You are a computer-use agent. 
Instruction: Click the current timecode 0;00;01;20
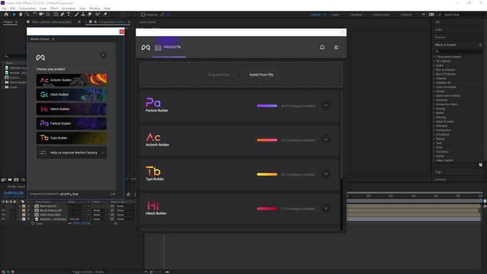click(x=13, y=193)
